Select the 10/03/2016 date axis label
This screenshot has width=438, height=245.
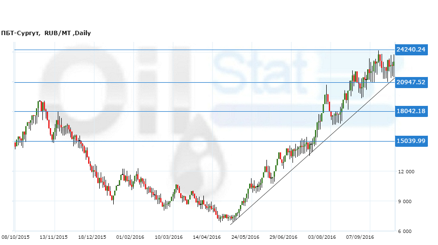169,237
